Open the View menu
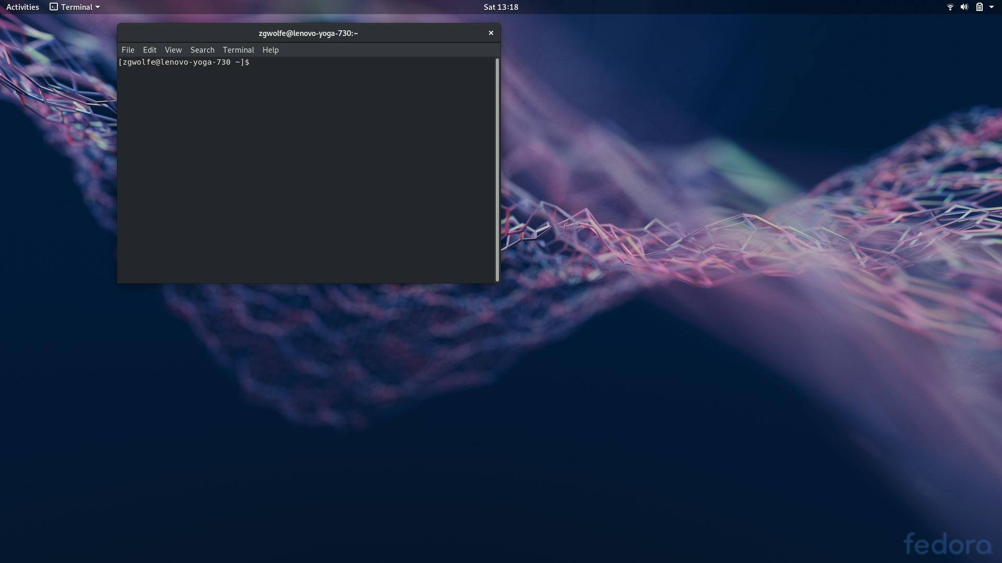1002x563 pixels. click(x=173, y=50)
